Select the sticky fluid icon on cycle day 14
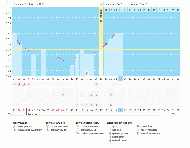Screen dimensions: 190x148 coord(77,105)
